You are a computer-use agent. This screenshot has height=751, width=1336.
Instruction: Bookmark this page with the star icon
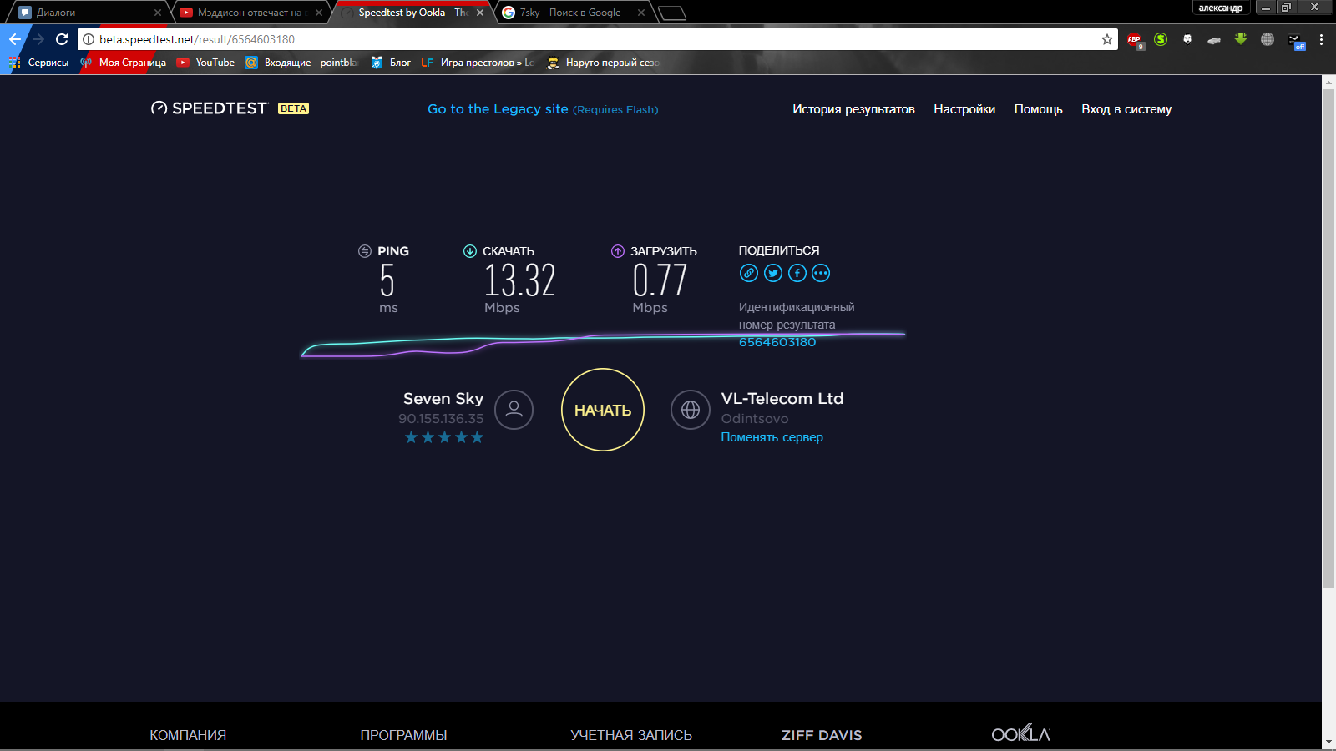point(1107,39)
